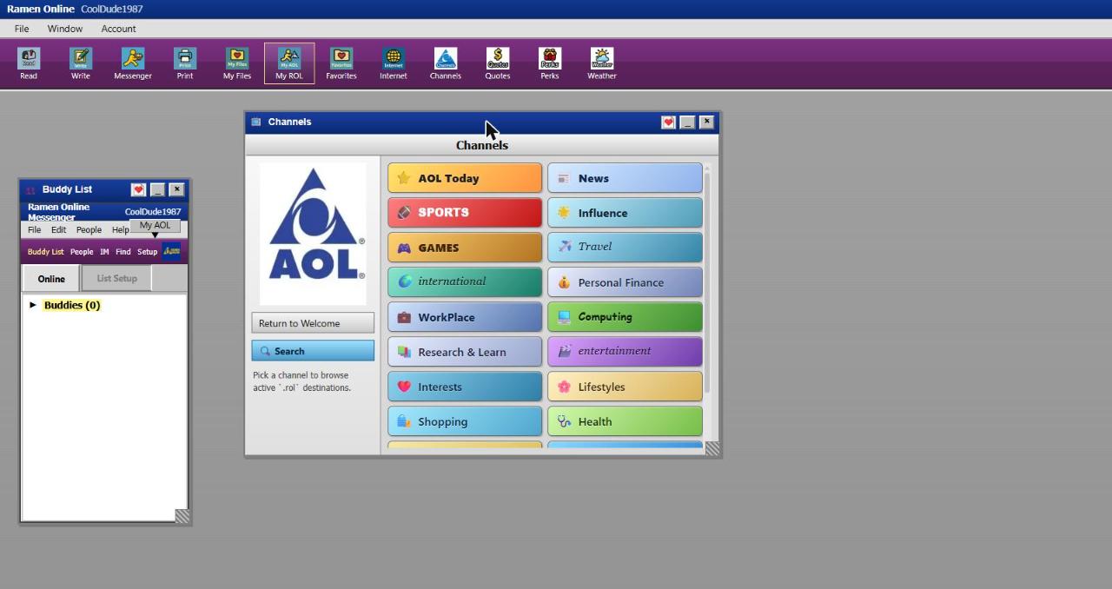Launch Messenger from the toolbar
1112x589 pixels.
coord(133,63)
